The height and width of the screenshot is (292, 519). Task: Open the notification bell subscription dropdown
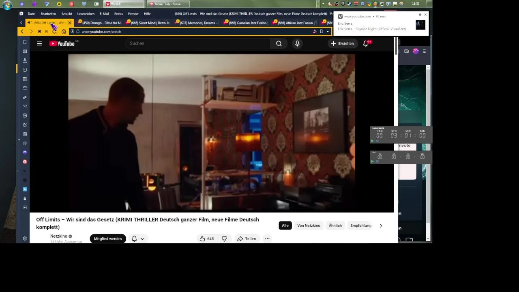tap(138, 239)
